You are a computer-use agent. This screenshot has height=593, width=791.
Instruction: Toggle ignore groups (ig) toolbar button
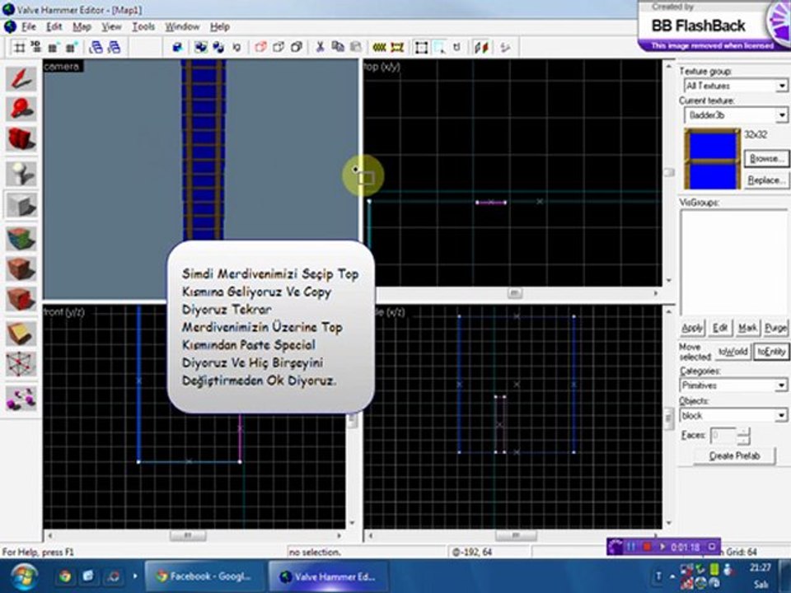pos(237,48)
